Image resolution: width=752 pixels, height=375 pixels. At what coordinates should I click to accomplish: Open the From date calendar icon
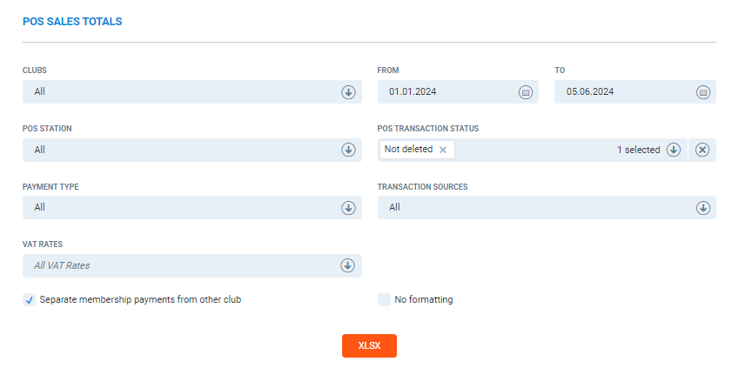(x=525, y=92)
